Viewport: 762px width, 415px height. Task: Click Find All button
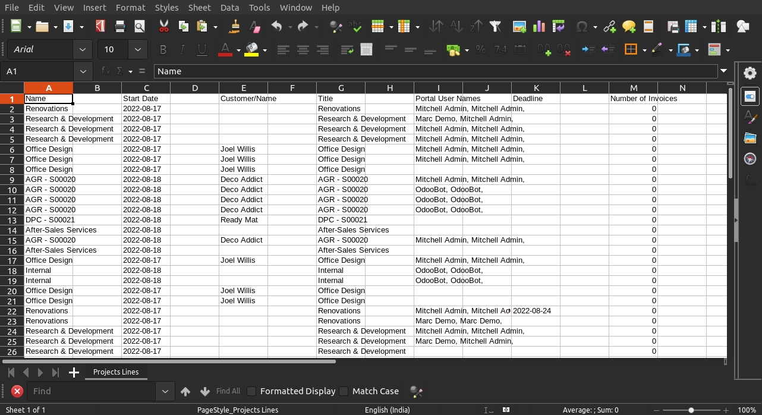click(x=228, y=391)
